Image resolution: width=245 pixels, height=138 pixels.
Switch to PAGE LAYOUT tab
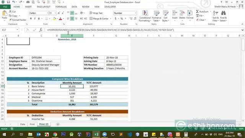pyautogui.click(x=44, y=7)
